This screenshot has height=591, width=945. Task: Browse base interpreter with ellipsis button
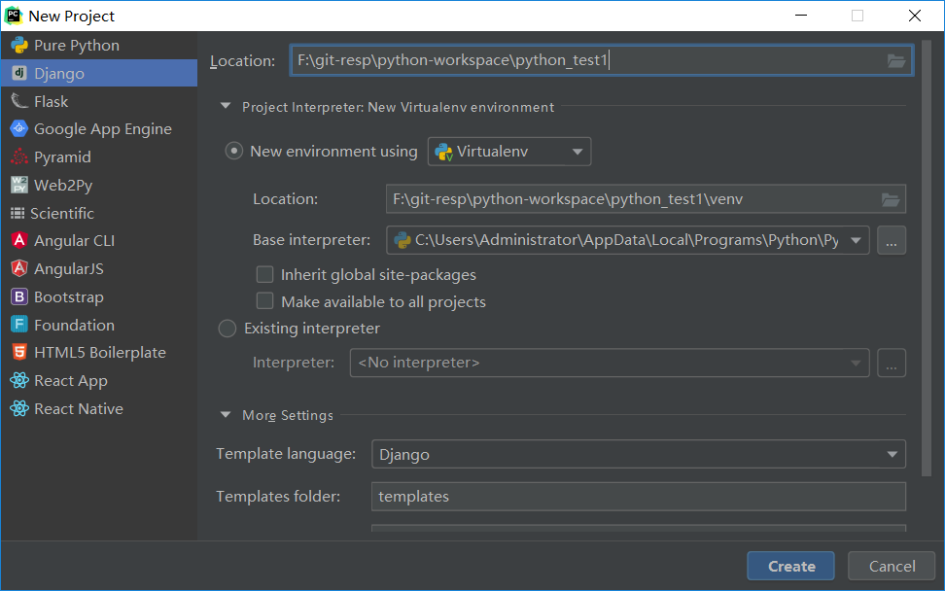(x=892, y=240)
